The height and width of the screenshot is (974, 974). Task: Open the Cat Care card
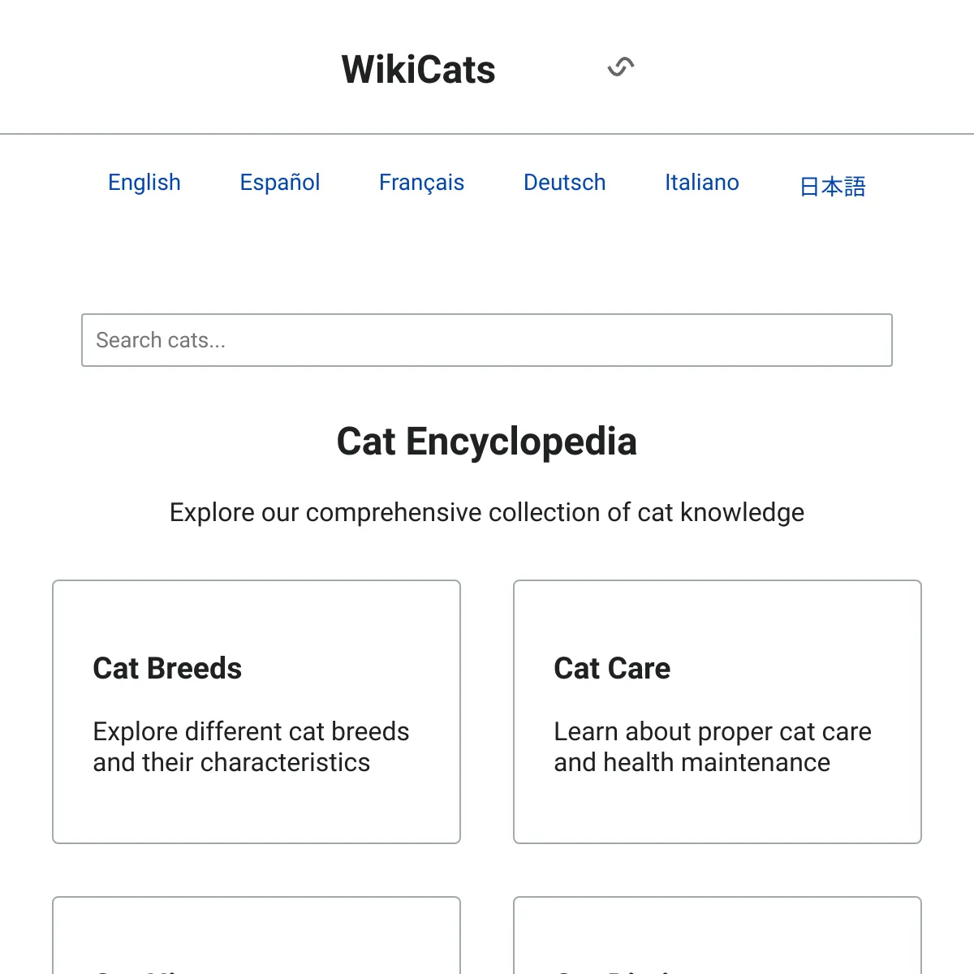click(x=718, y=712)
